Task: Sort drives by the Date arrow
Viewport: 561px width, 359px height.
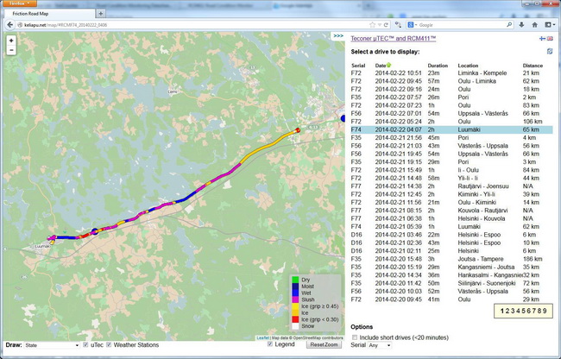Action: [x=388, y=65]
